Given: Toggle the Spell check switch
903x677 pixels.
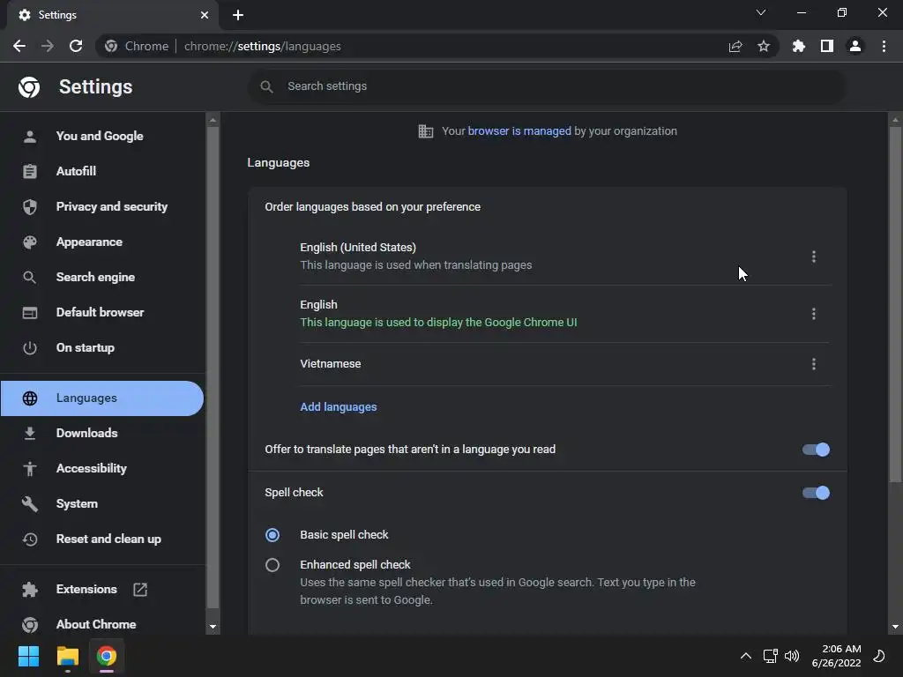Looking at the screenshot, I should pyautogui.click(x=816, y=493).
